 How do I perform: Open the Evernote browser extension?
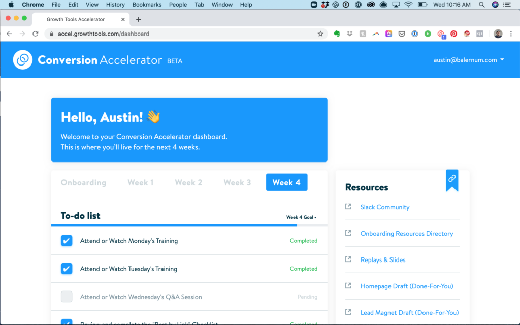click(337, 33)
